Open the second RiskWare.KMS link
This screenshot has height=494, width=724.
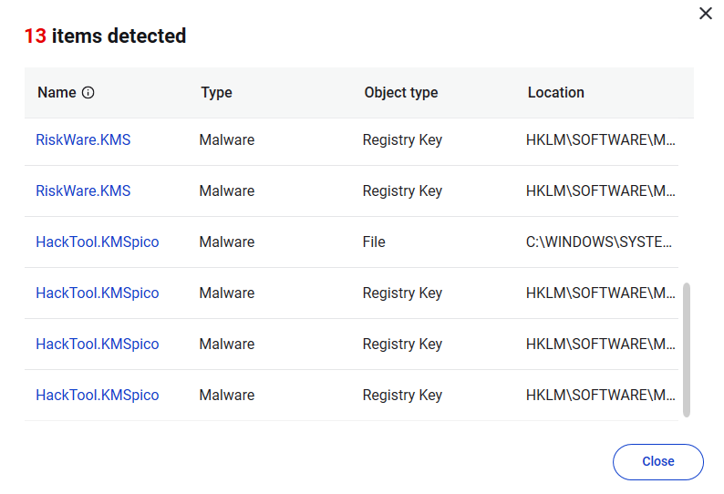point(83,191)
